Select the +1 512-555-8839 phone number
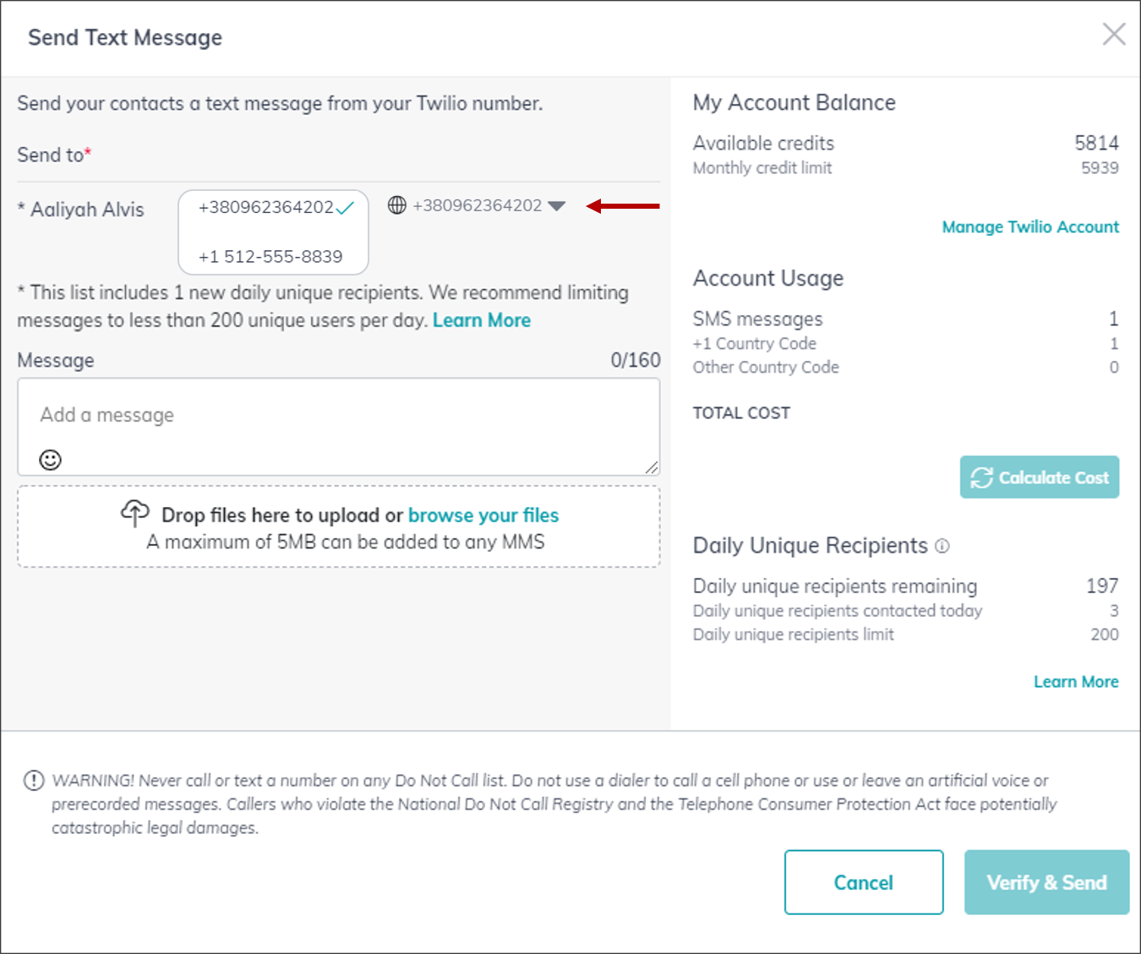 click(272, 256)
